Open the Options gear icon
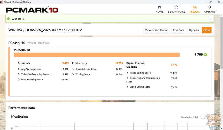 [209, 7]
